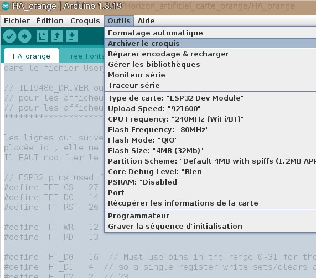Open the Croquis menu

pos(85,21)
